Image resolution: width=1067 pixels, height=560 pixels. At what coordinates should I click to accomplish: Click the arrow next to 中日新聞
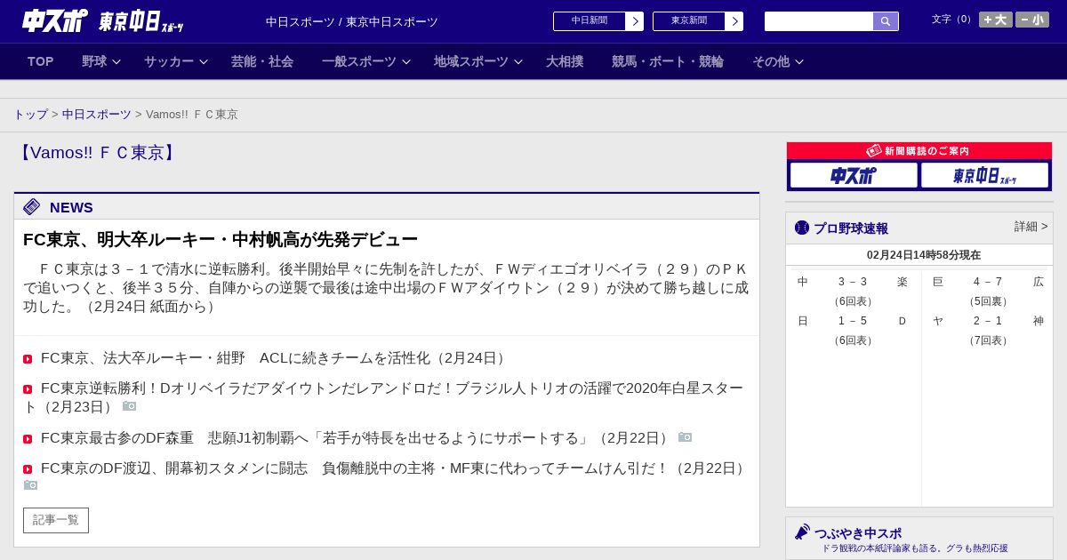point(635,21)
